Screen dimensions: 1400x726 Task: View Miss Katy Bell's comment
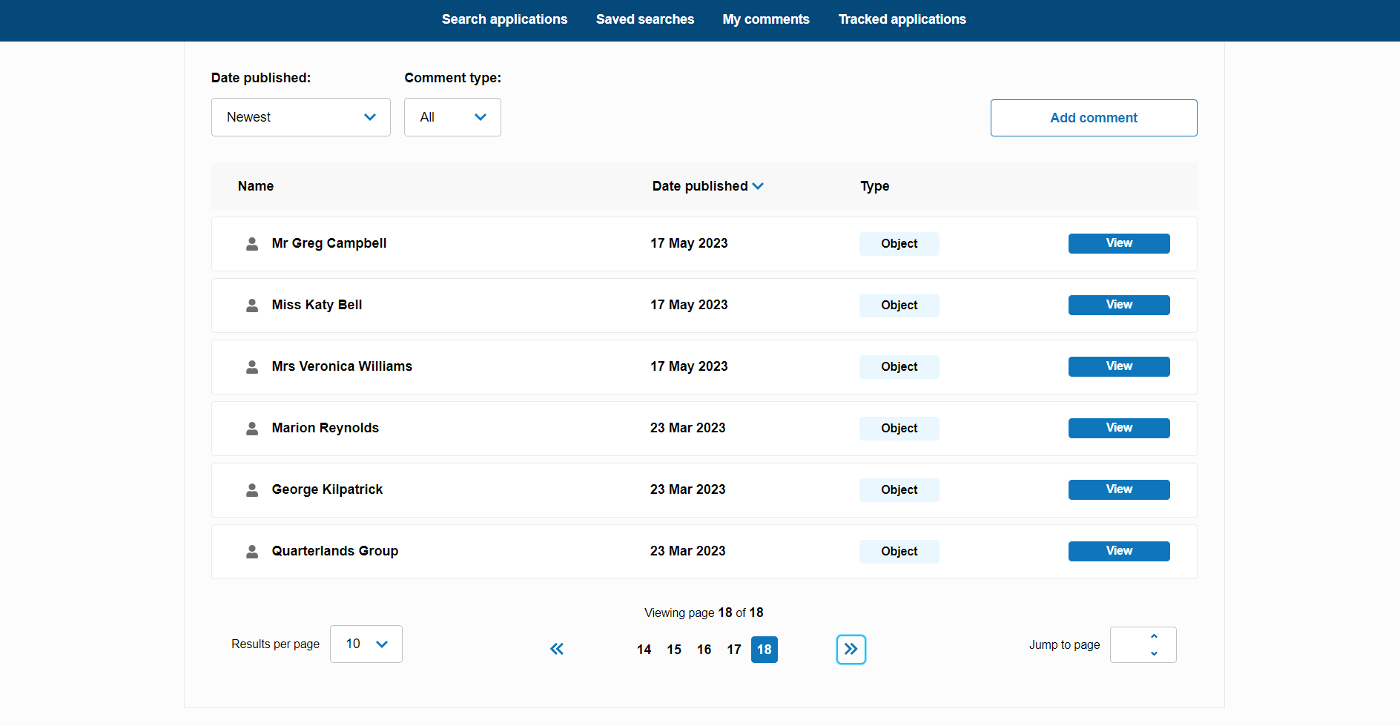1119,305
